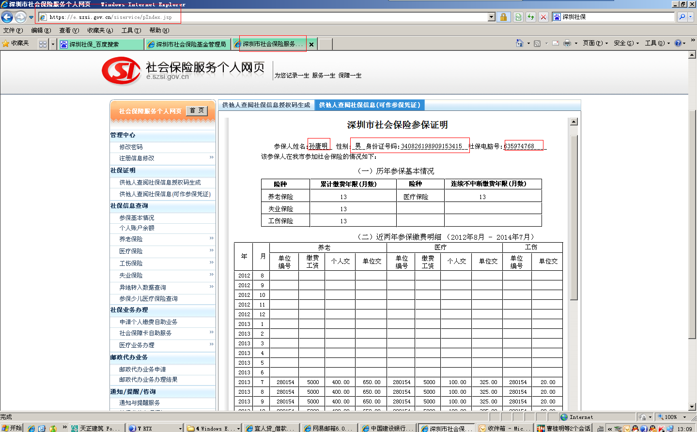Click the Refresh page icon

pyautogui.click(x=531, y=17)
